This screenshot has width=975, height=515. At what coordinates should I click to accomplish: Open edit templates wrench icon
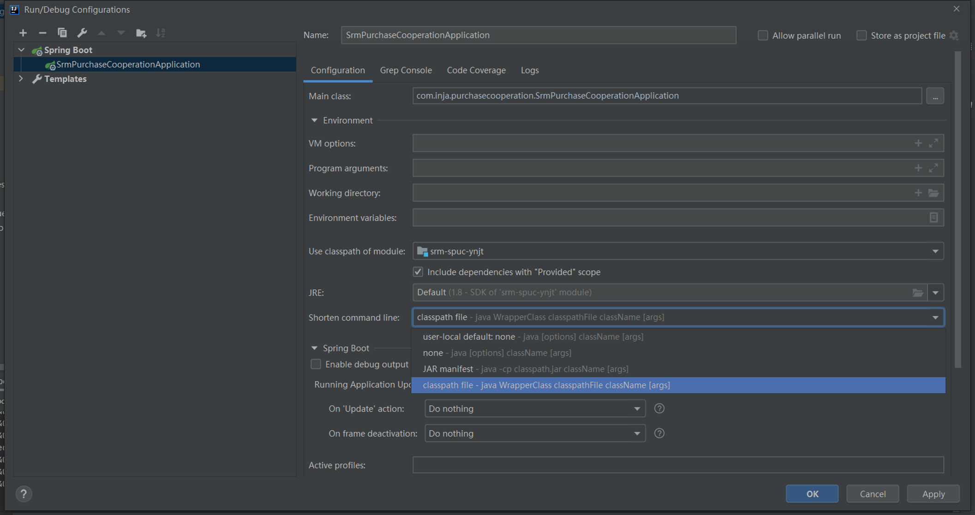(x=82, y=33)
